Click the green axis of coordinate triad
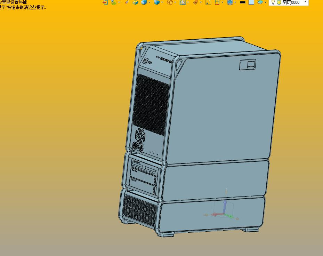 click(229, 216)
